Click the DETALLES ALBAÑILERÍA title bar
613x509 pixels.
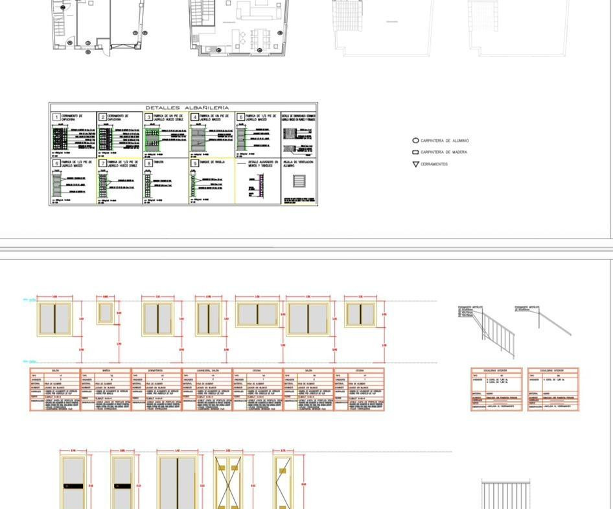pyautogui.click(x=183, y=107)
